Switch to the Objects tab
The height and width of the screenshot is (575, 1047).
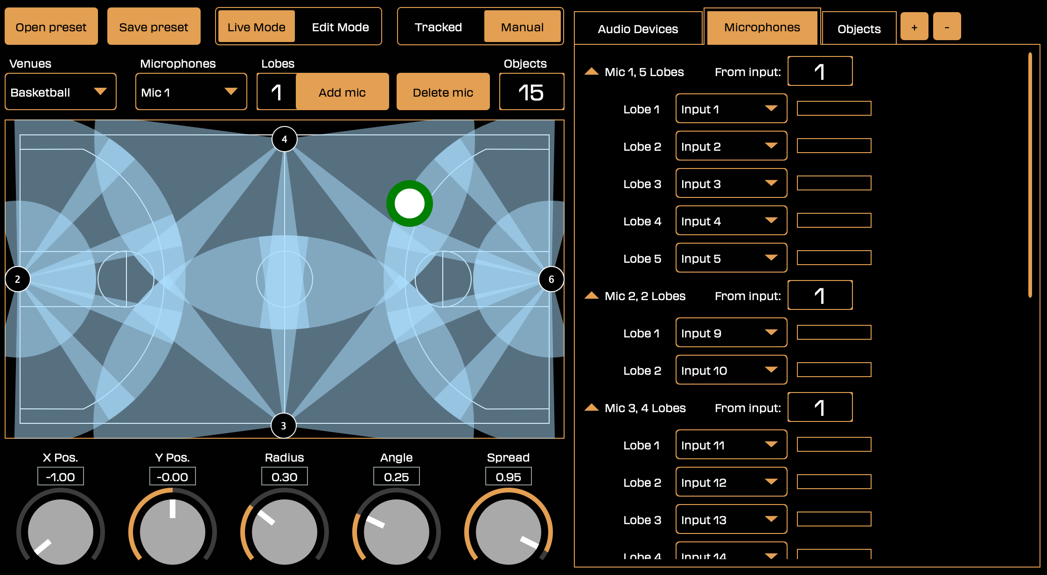[x=859, y=28]
